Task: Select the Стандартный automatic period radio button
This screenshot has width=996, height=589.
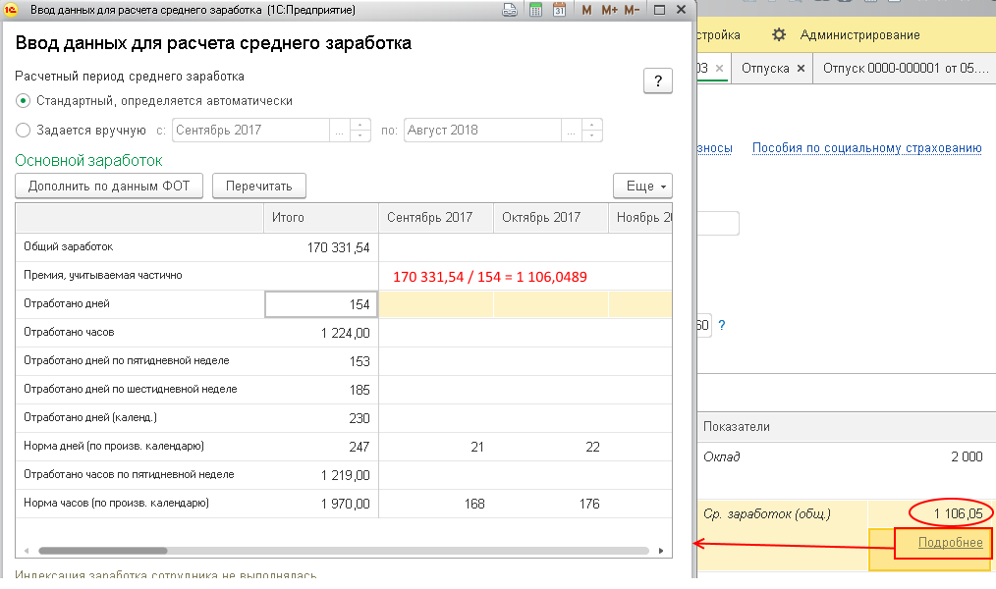Action: [23, 101]
